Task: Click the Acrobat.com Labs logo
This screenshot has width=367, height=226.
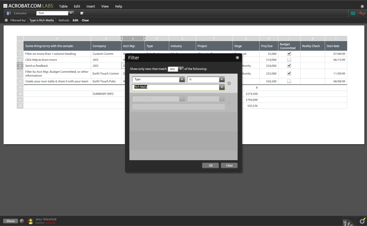Action: pyautogui.click(x=29, y=5)
